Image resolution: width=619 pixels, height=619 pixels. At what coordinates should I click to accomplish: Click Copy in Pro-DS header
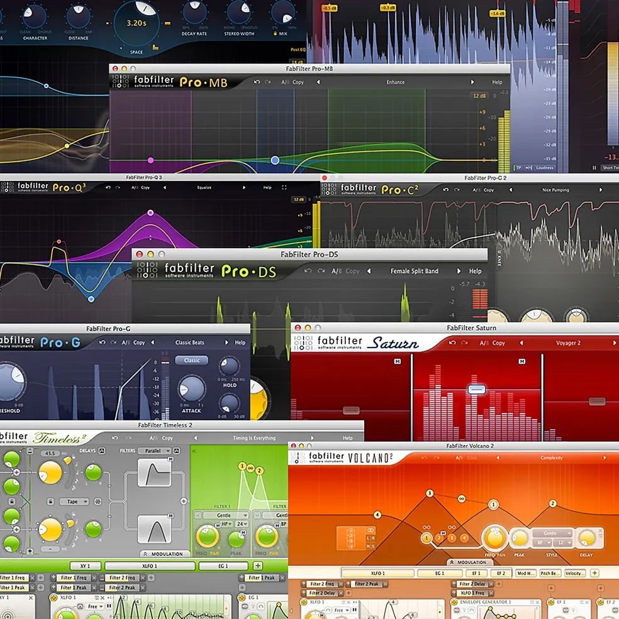coord(352,271)
